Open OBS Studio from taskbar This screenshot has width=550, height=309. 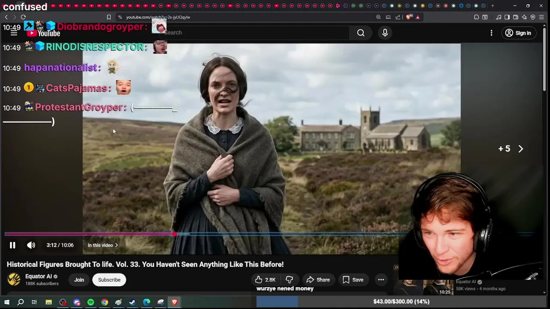point(63,302)
